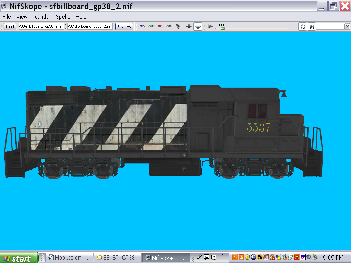Click the speaker volume tray icon
This screenshot has width=351, height=263.
(x=309, y=258)
